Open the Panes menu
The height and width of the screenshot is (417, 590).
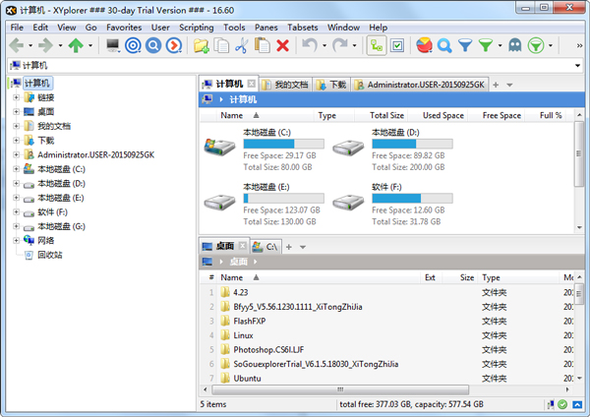[266, 28]
